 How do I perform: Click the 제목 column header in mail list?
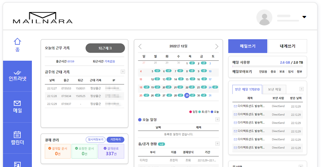tap(250, 98)
